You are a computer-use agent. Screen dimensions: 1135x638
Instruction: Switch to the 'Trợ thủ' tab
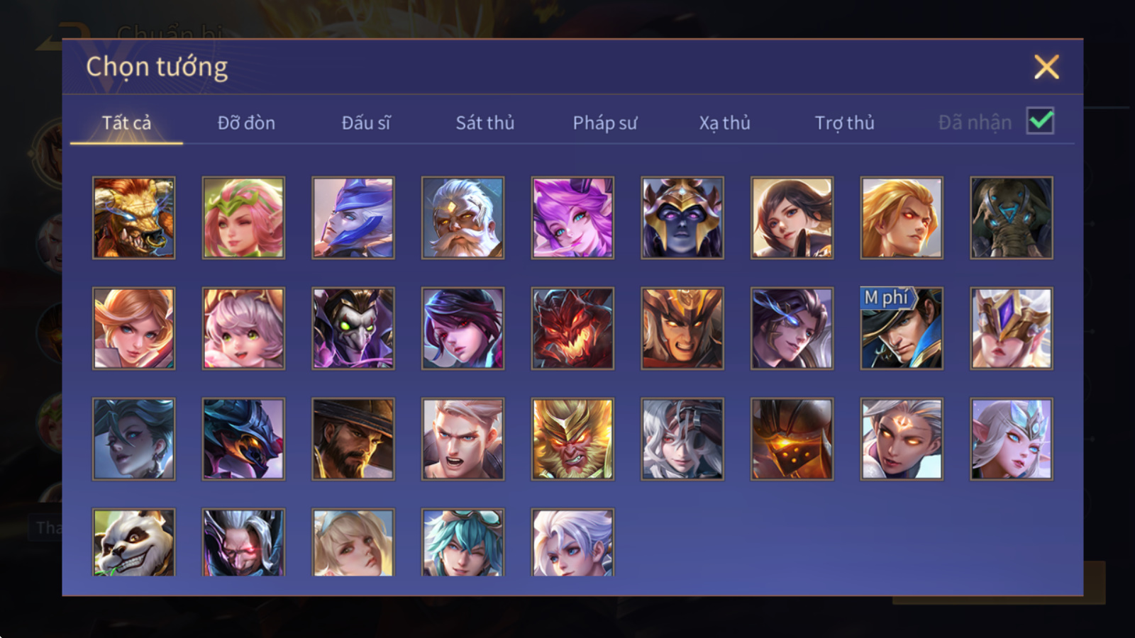(x=844, y=123)
